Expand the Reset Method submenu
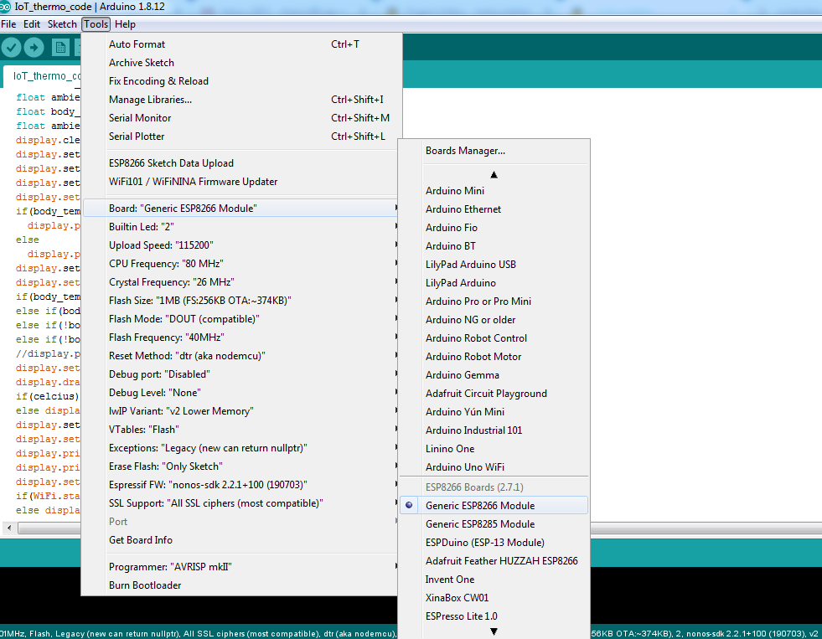Viewport: 822px width, 639px height. [241, 356]
